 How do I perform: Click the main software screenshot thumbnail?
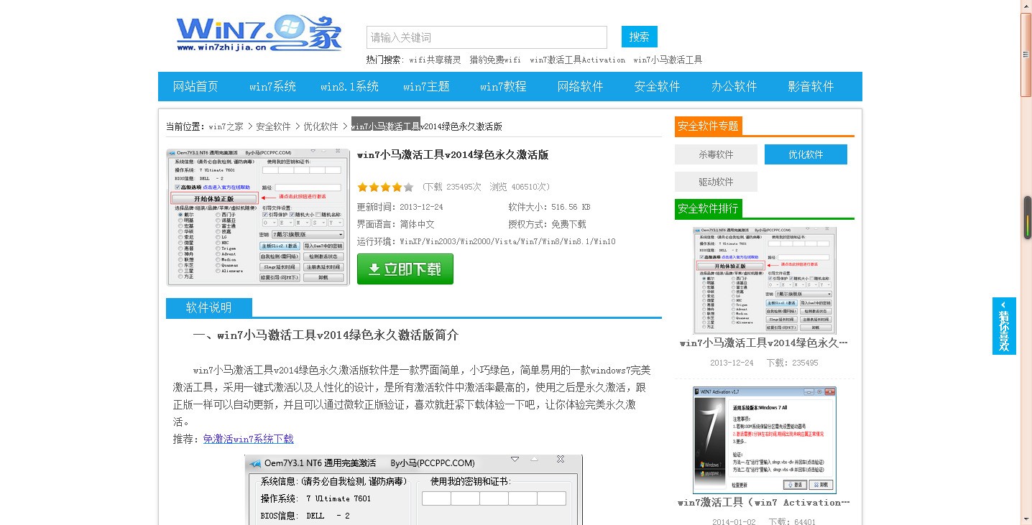[258, 218]
